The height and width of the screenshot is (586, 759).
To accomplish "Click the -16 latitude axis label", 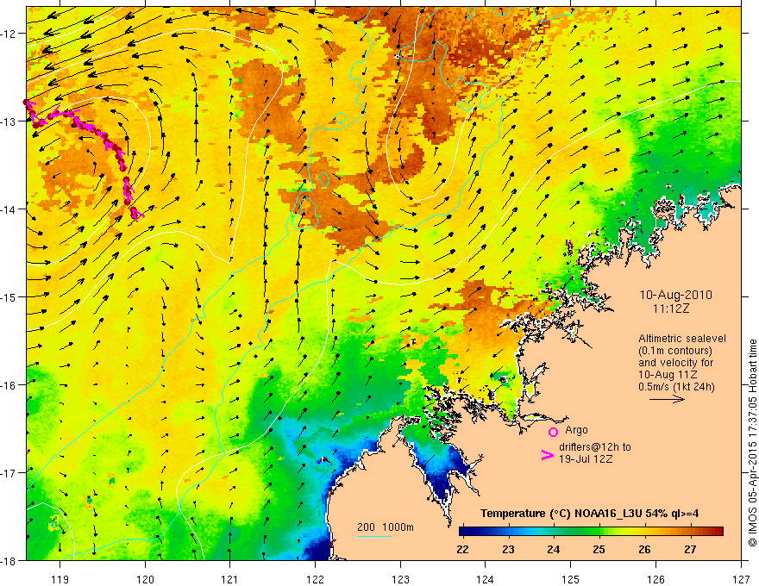I will (x=9, y=385).
